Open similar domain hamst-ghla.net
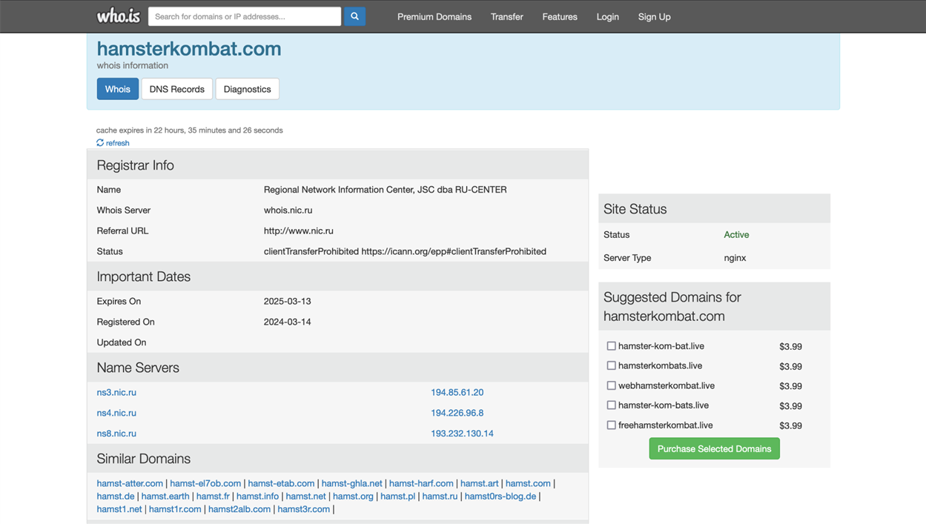 click(352, 483)
